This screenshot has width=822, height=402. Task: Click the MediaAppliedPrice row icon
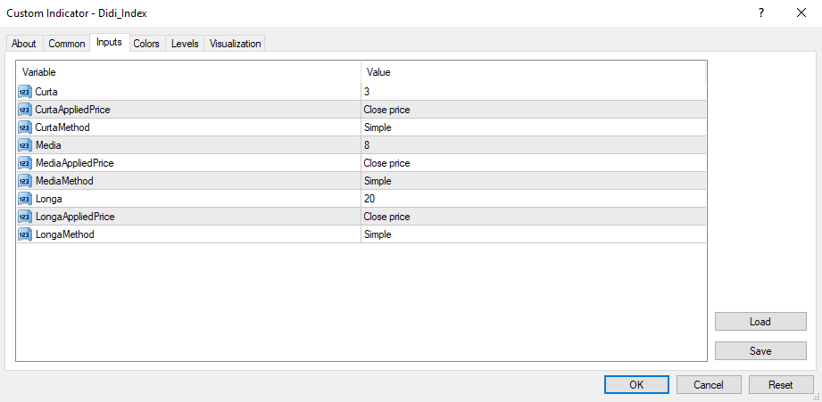(x=25, y=163)
